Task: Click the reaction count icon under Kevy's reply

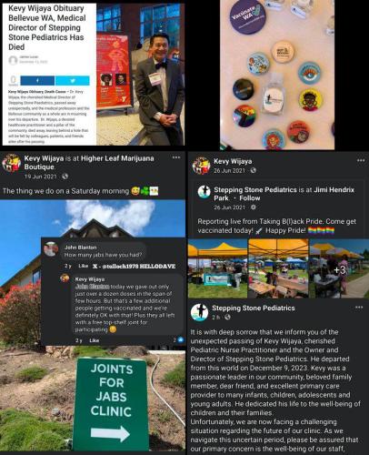Action: tap(180, 340)
